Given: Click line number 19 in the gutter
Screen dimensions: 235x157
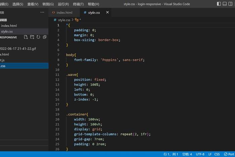Looking at the screenshot, I should click(x=57, y=114).
